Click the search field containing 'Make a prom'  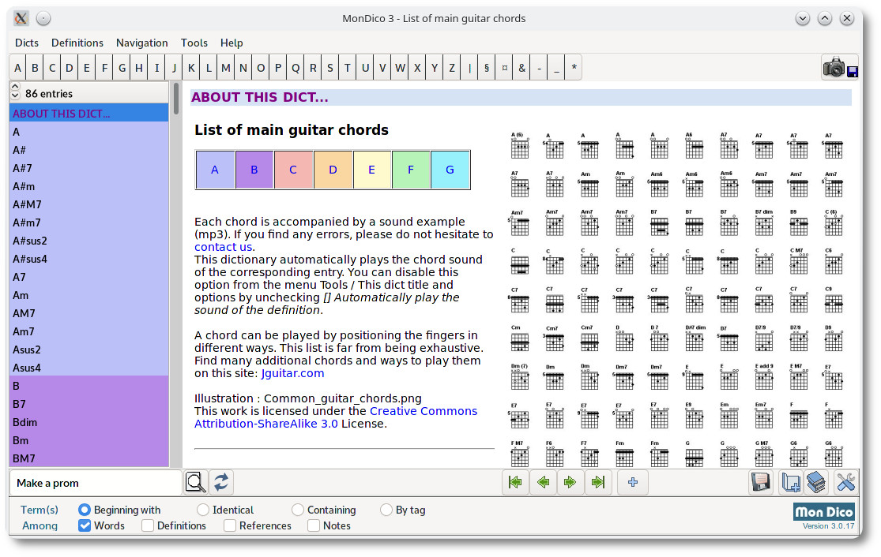coord(96,483)
